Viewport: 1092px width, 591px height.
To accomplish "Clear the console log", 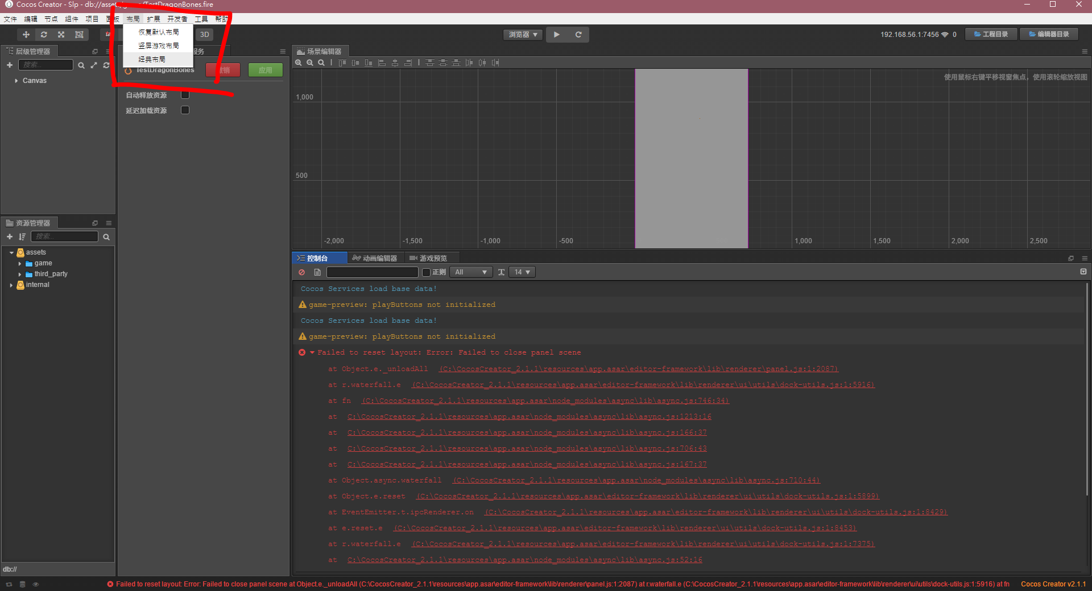I will [x=302, y=272].
